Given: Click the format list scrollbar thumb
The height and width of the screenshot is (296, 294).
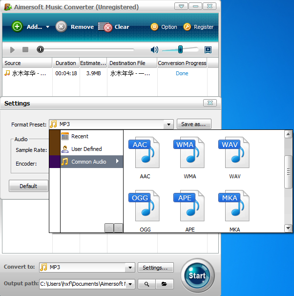Looking at the screenshot, I should pos(288,172).
